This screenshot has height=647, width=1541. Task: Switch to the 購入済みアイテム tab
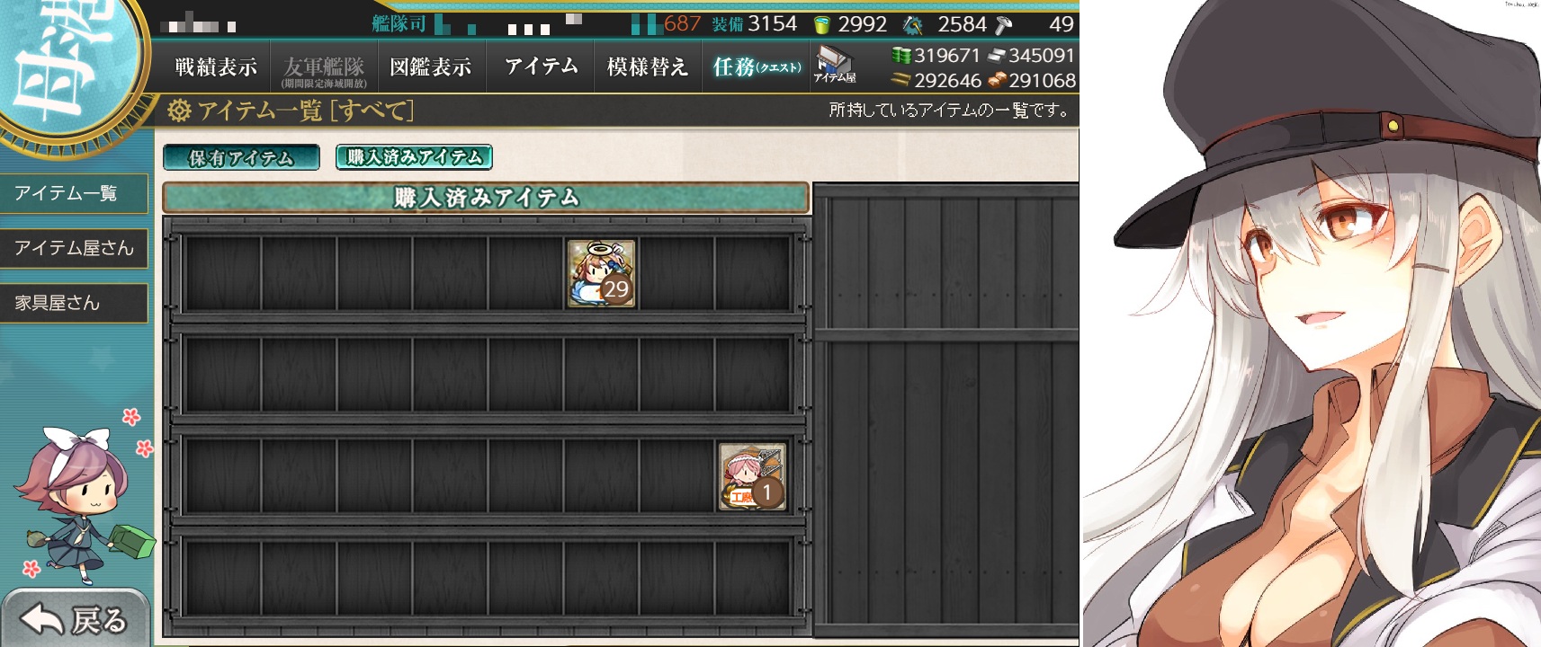point(414,157)
